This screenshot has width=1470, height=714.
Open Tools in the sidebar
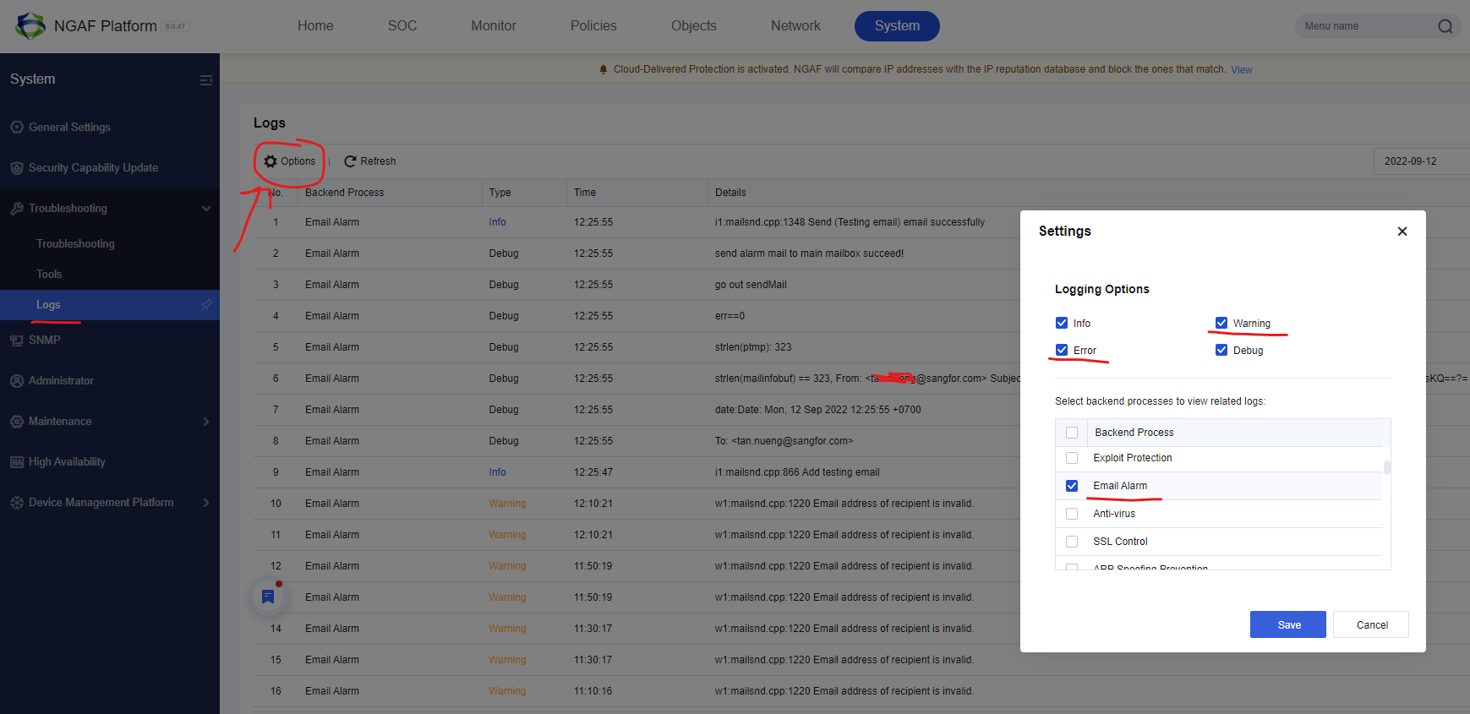[x=49, y=275]
